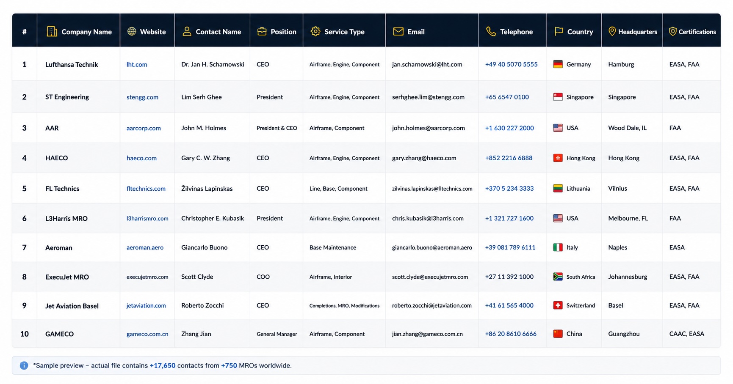Open the stengg.com website link
This screenshot has width=733, height=384.
tap(142, 97)
